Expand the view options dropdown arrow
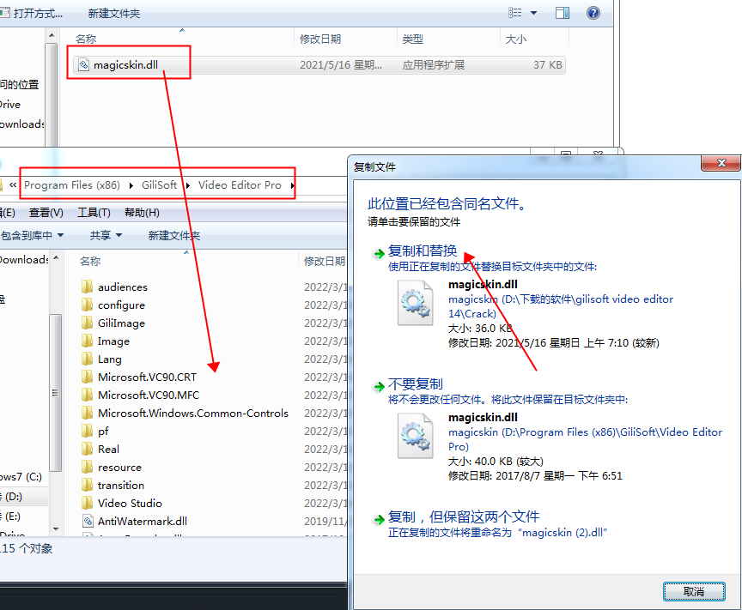Image resolution: width=742 pixels, height=610 pixels. (x=534, y=13)
